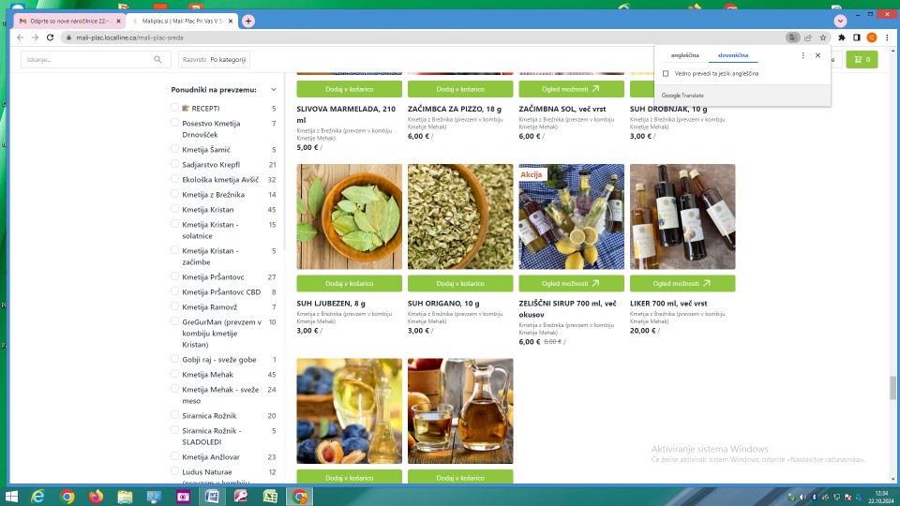Bookmark this page with the star icon

pyautogui.click(x=823, y=37)
